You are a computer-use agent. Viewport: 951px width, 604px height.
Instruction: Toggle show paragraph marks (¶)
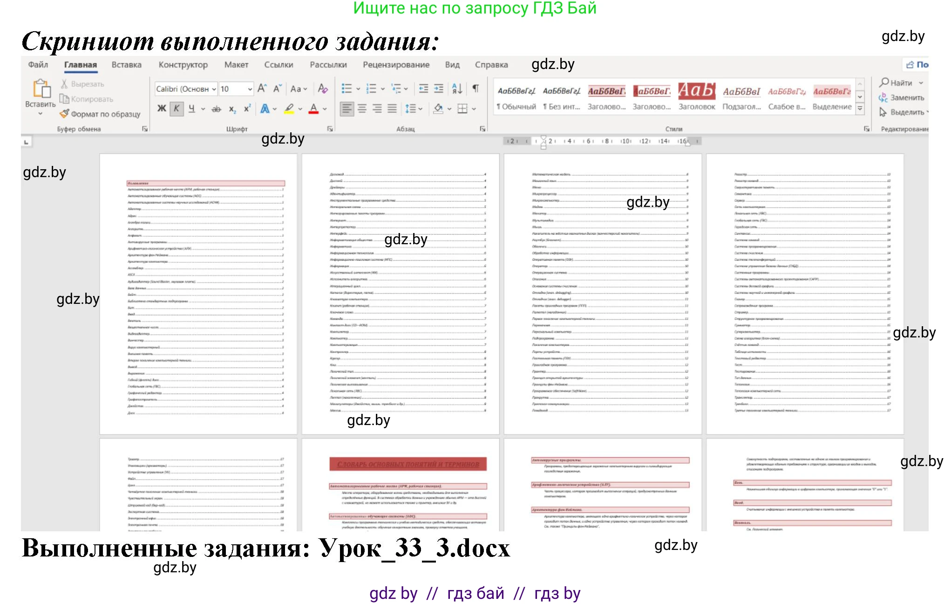tap(475, 89)
